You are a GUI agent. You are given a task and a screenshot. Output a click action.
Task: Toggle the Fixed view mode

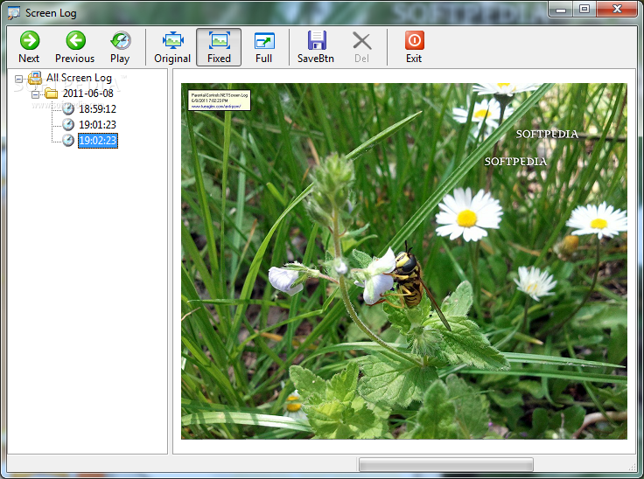tap(219, 47)
